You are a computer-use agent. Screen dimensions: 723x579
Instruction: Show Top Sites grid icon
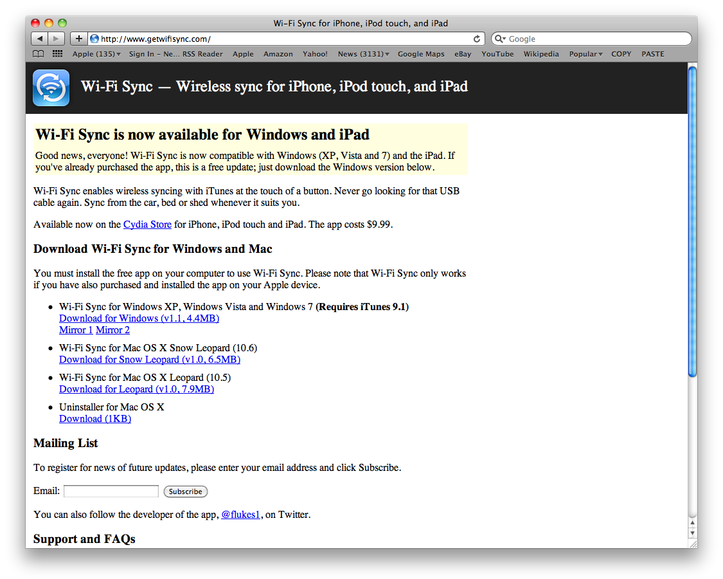coord(57,54)
